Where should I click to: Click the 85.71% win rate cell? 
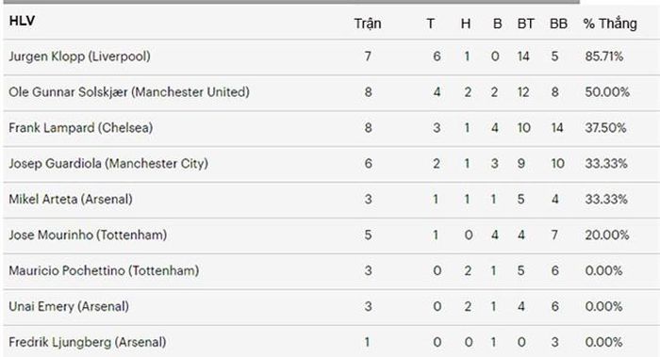(604, 57)
